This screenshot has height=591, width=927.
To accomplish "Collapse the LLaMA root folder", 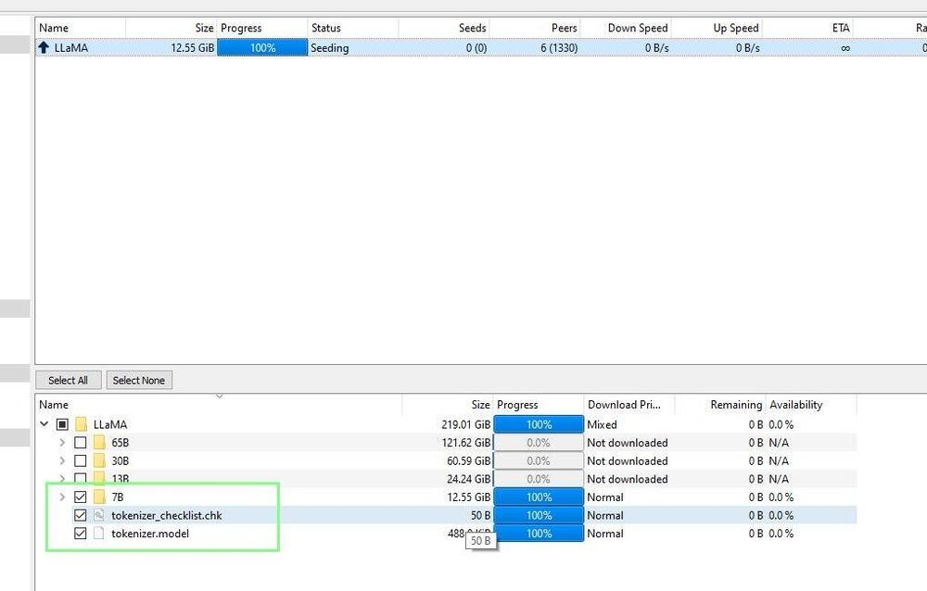I will 44,423.
